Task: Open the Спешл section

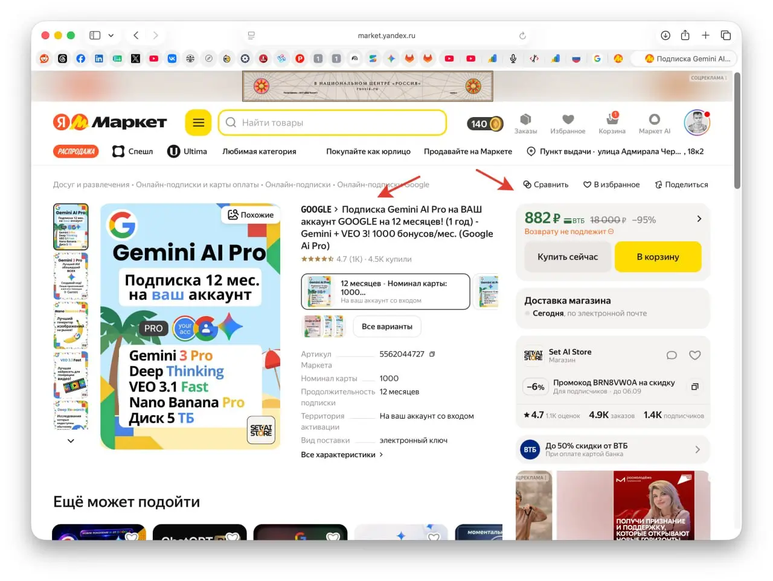Action: tap(133, 151)
